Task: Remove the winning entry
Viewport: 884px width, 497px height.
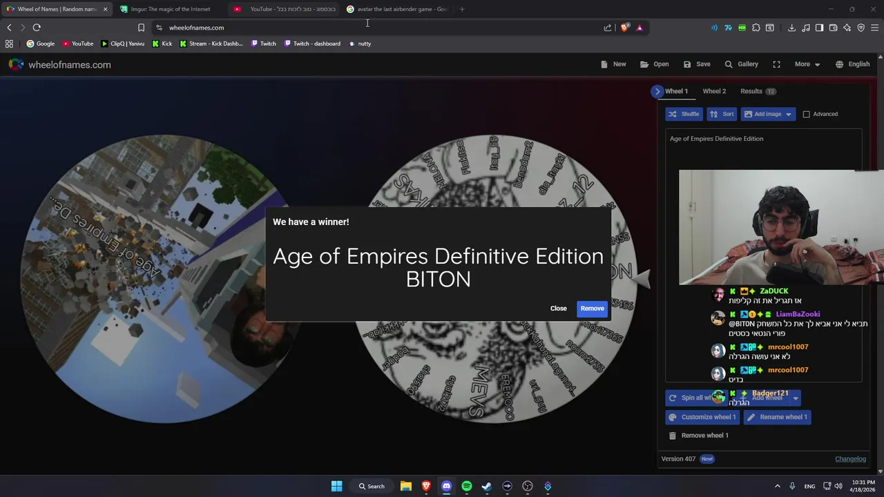Action: pos(592,309)
